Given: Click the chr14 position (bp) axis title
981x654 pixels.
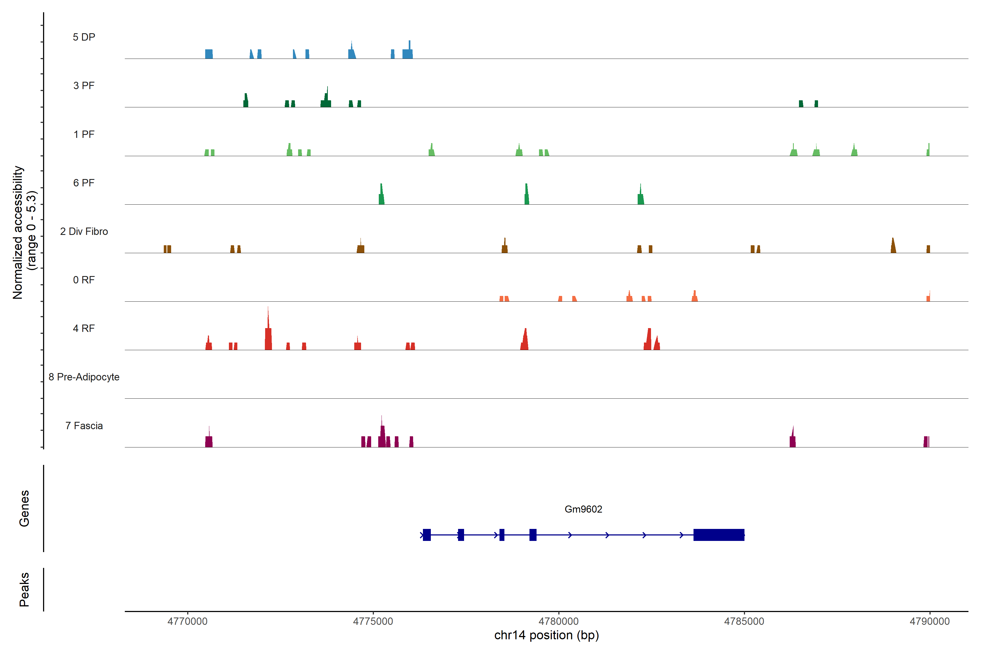Looking at the screenshot, I should click(x=546, y=635).
